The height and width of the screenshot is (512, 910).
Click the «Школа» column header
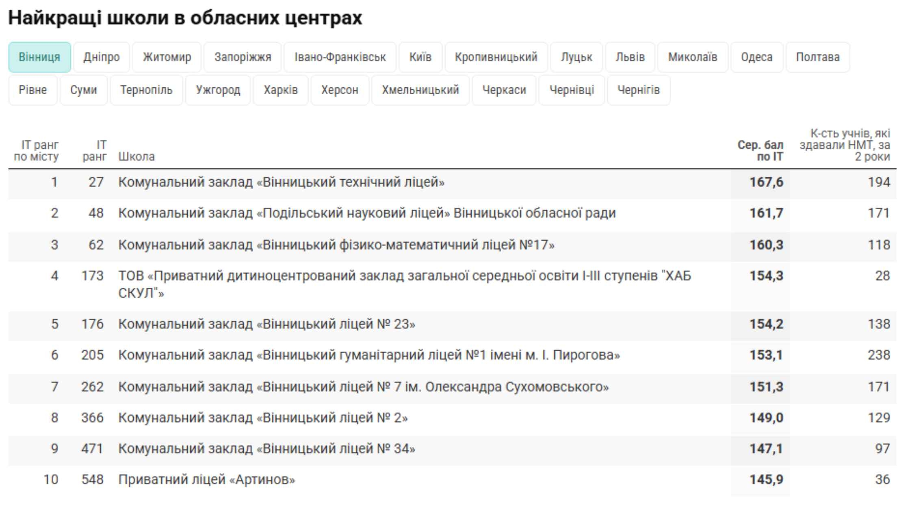coord(136,156)
